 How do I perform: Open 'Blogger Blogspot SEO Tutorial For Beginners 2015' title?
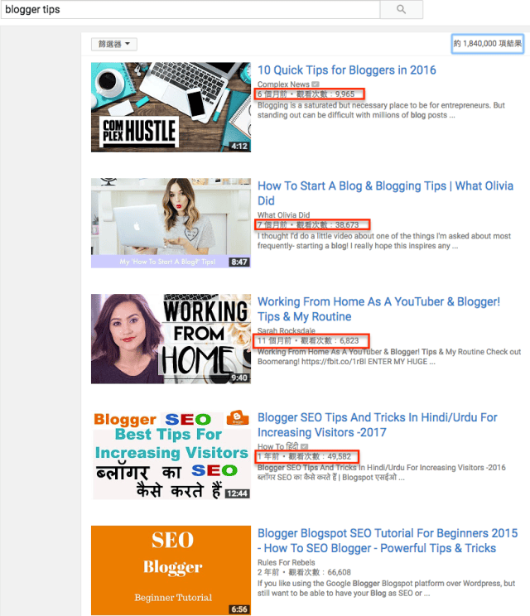pos(388,541)
